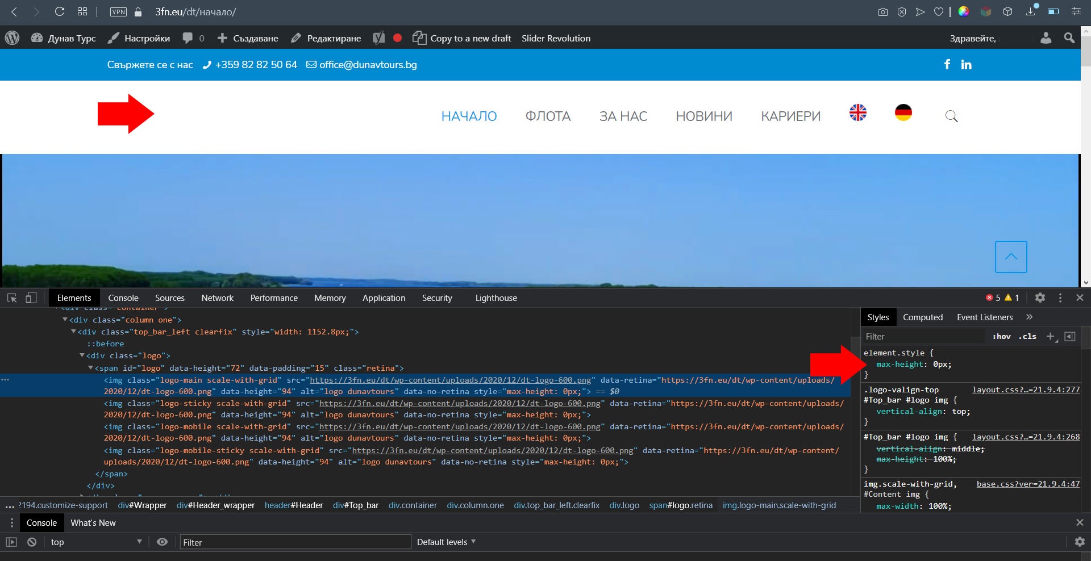This screenshot has width=1091, height=561.
Task: Click the VPN badge in address bar
Action: pos(118,12)
